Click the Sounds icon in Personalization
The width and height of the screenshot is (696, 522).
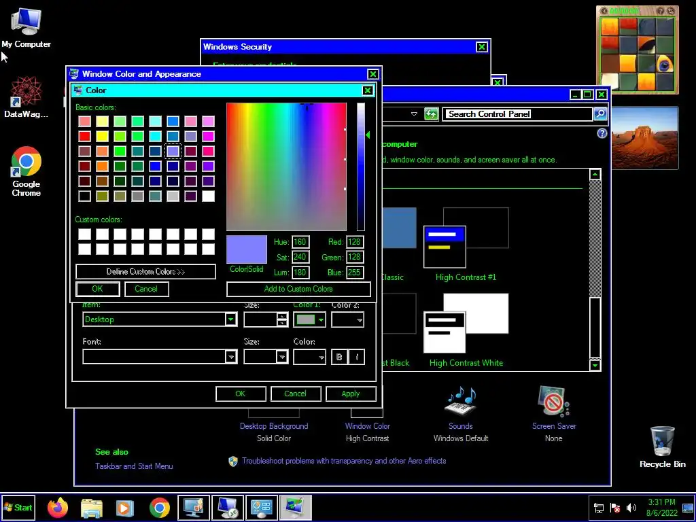coord(460,402)
